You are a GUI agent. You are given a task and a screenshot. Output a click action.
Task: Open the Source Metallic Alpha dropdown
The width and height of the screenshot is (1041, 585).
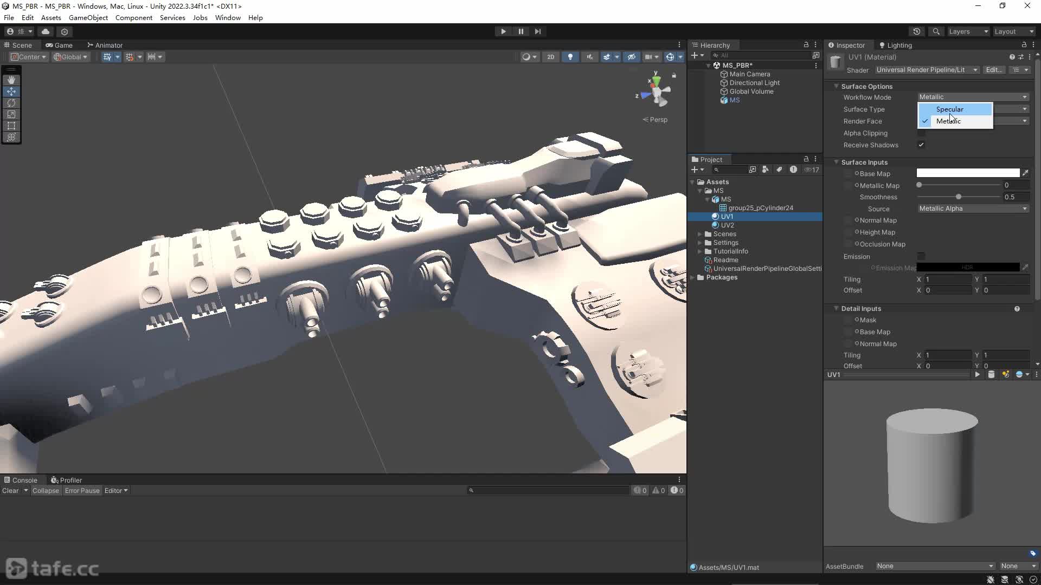coord(973,209)
